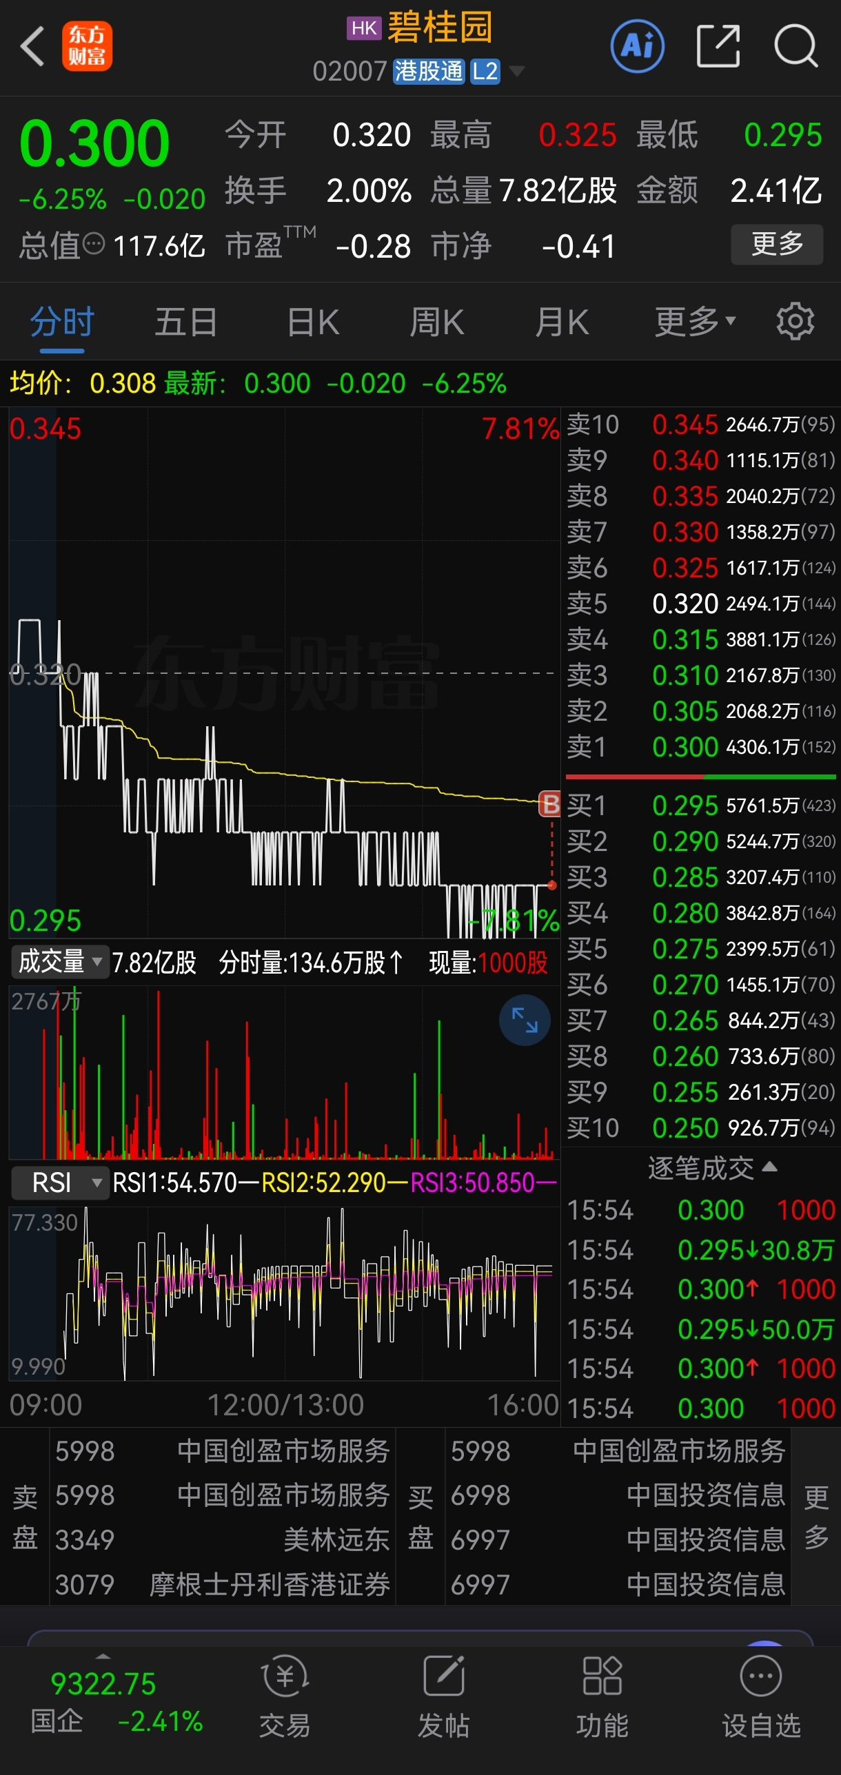Switch to 五日 tab
This screenshot has height=1775, width=841.
(x=186, y=322)
